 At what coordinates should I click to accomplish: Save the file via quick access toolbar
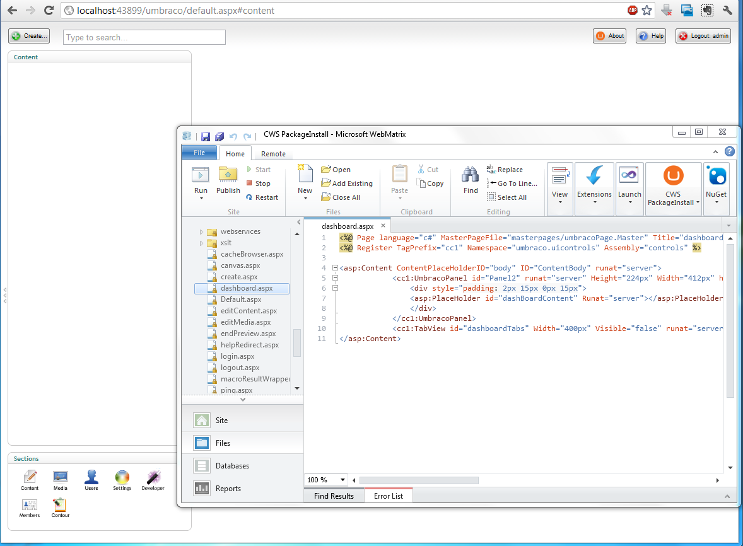(205, 136)
